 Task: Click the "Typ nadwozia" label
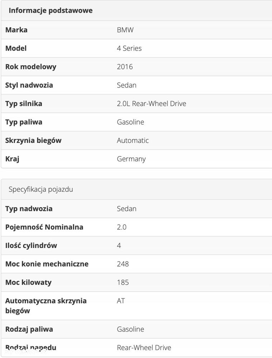coord(29,209)
